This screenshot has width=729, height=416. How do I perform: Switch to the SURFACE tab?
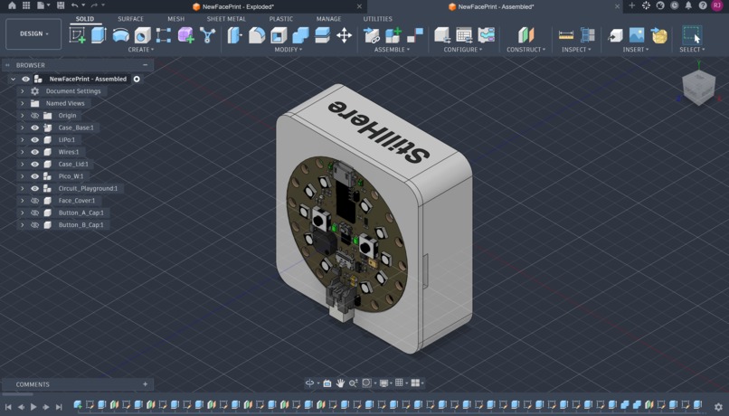[130, 19]
